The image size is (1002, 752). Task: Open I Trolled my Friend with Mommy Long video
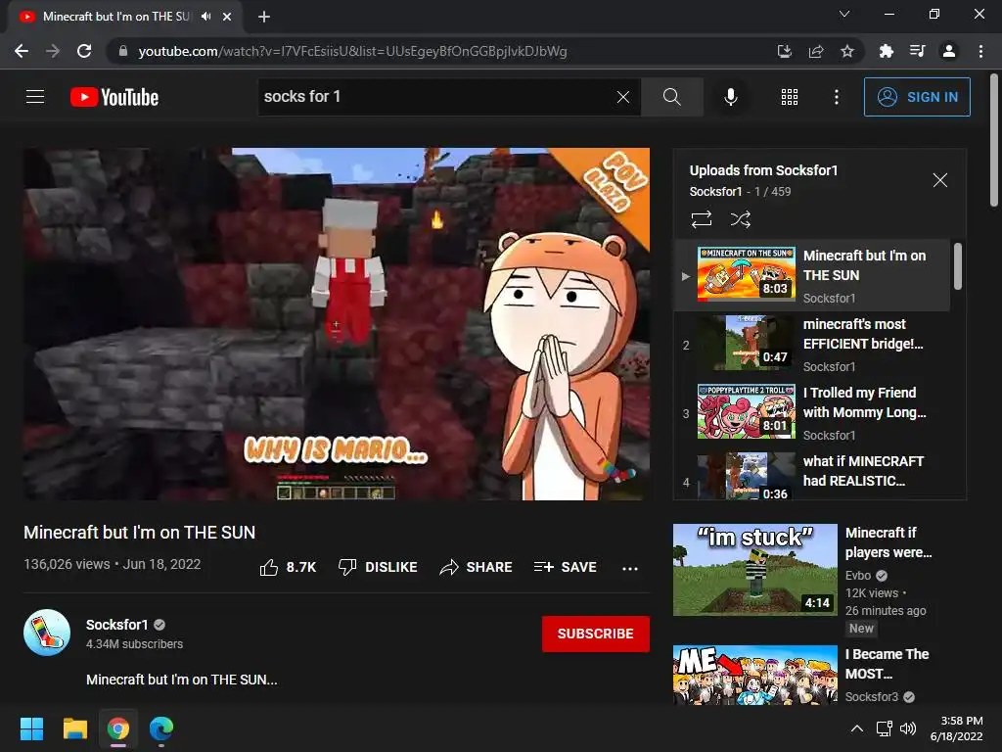pyautogui.click(x=811, y=412)
